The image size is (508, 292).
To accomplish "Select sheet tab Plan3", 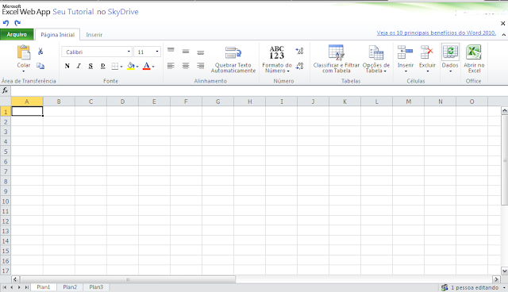I will pos(96,287).
